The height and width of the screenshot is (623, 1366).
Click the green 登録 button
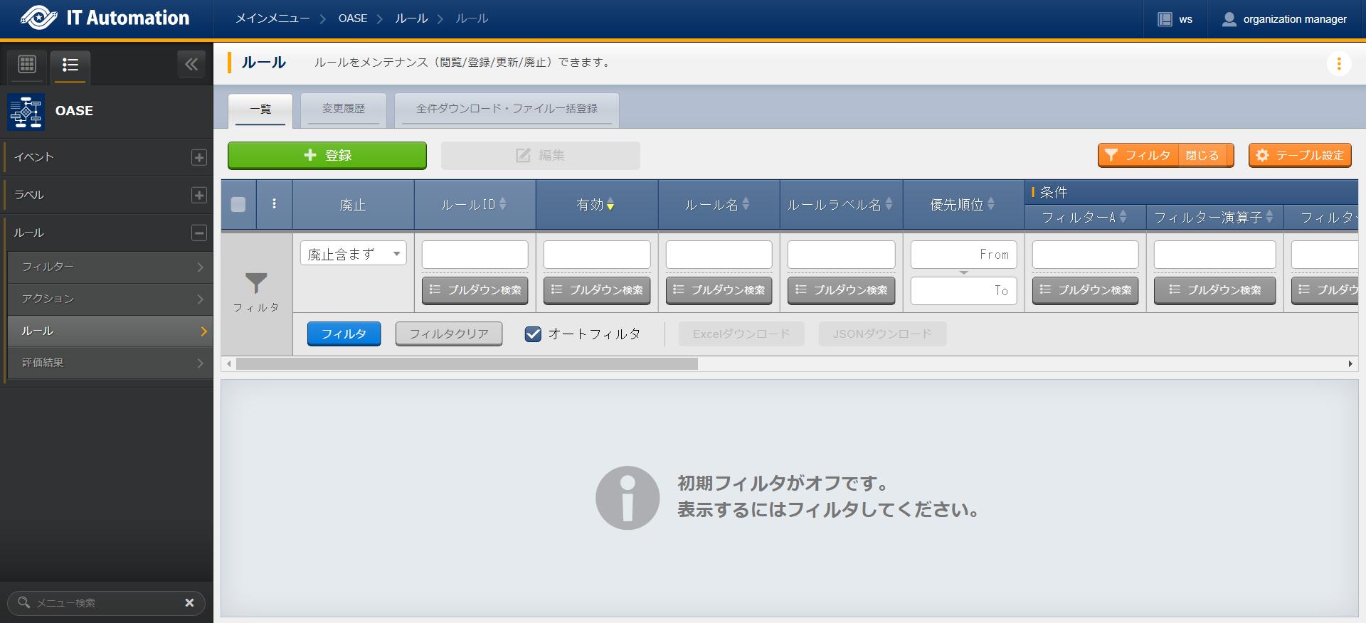tap(327, 155)
